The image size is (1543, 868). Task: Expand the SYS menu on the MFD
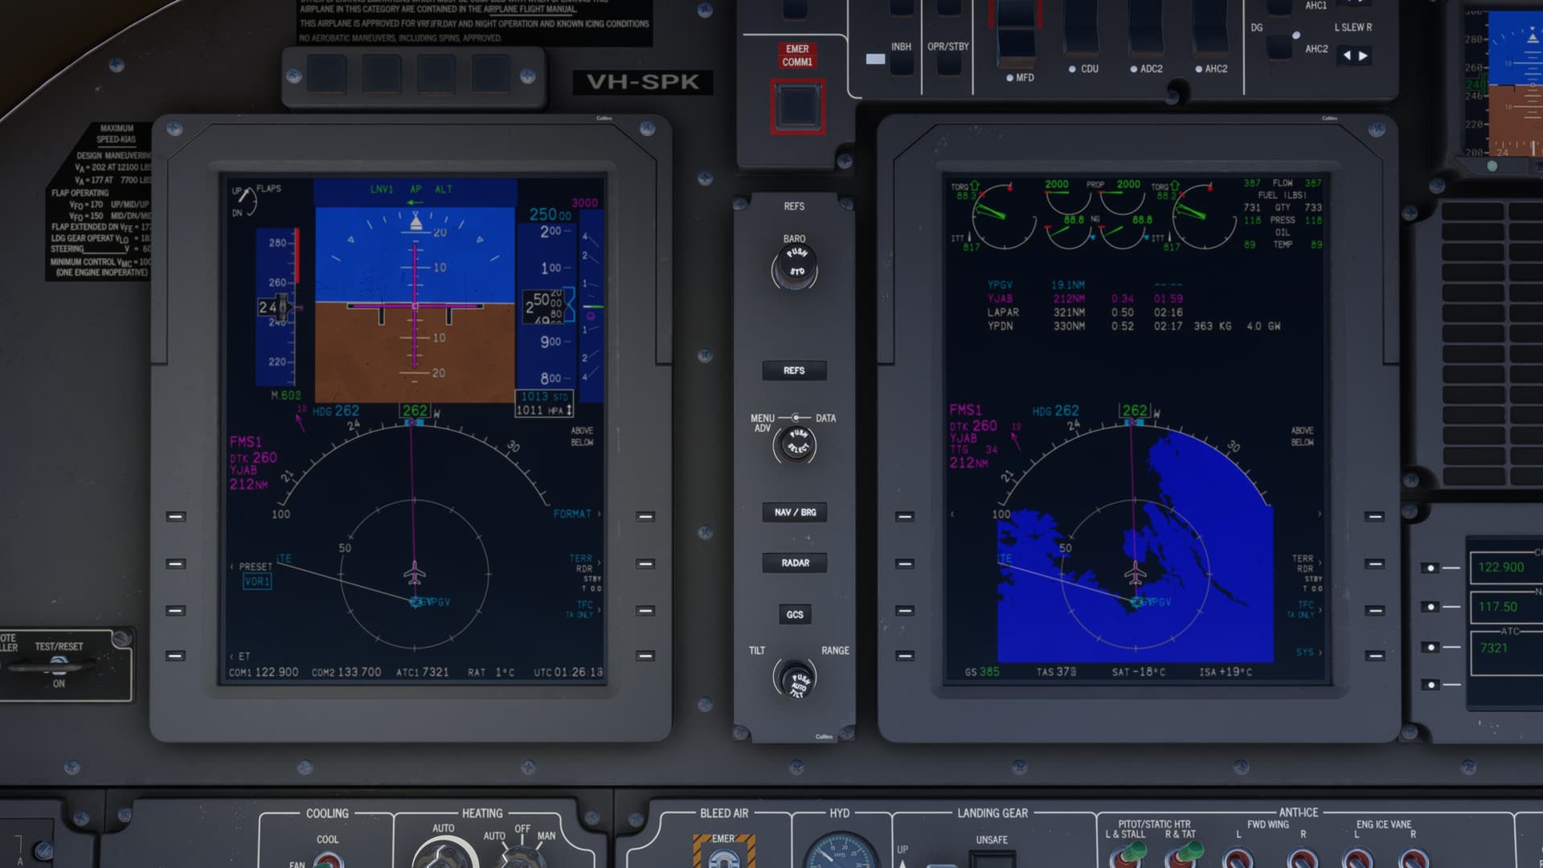point(1308,653)
